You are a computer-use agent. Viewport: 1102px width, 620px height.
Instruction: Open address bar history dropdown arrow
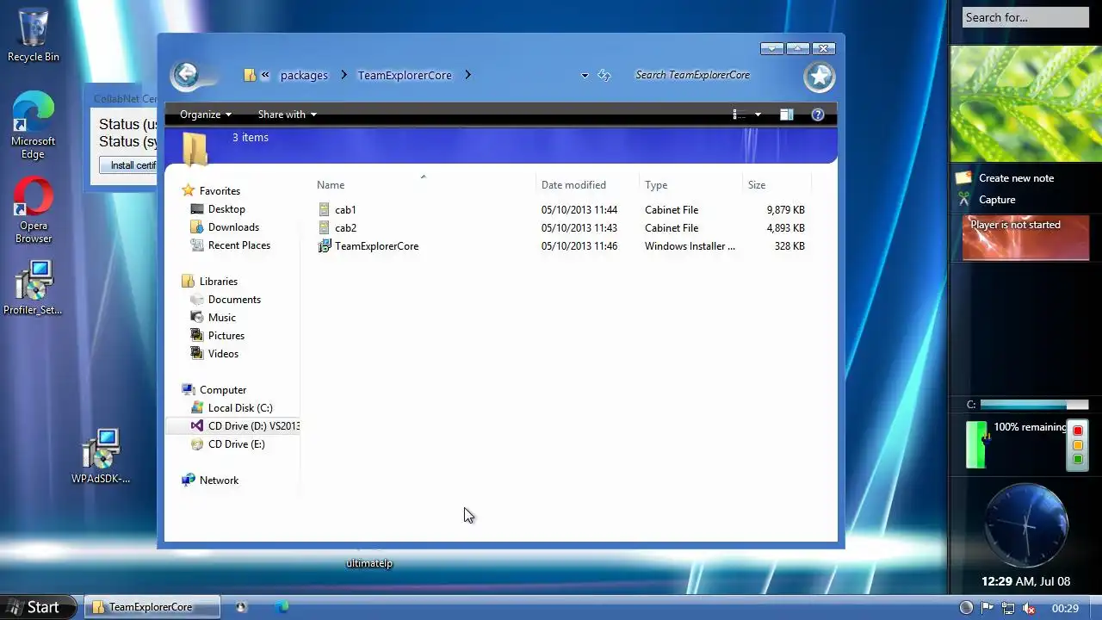pyautogui.click(x=585, y=76)
